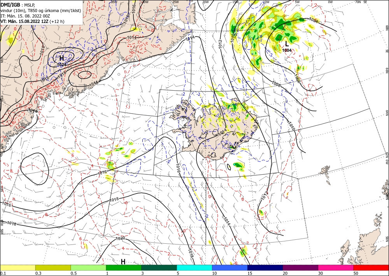
Task: Click the '25W' longitude label at top
Action: click(175, 2)
